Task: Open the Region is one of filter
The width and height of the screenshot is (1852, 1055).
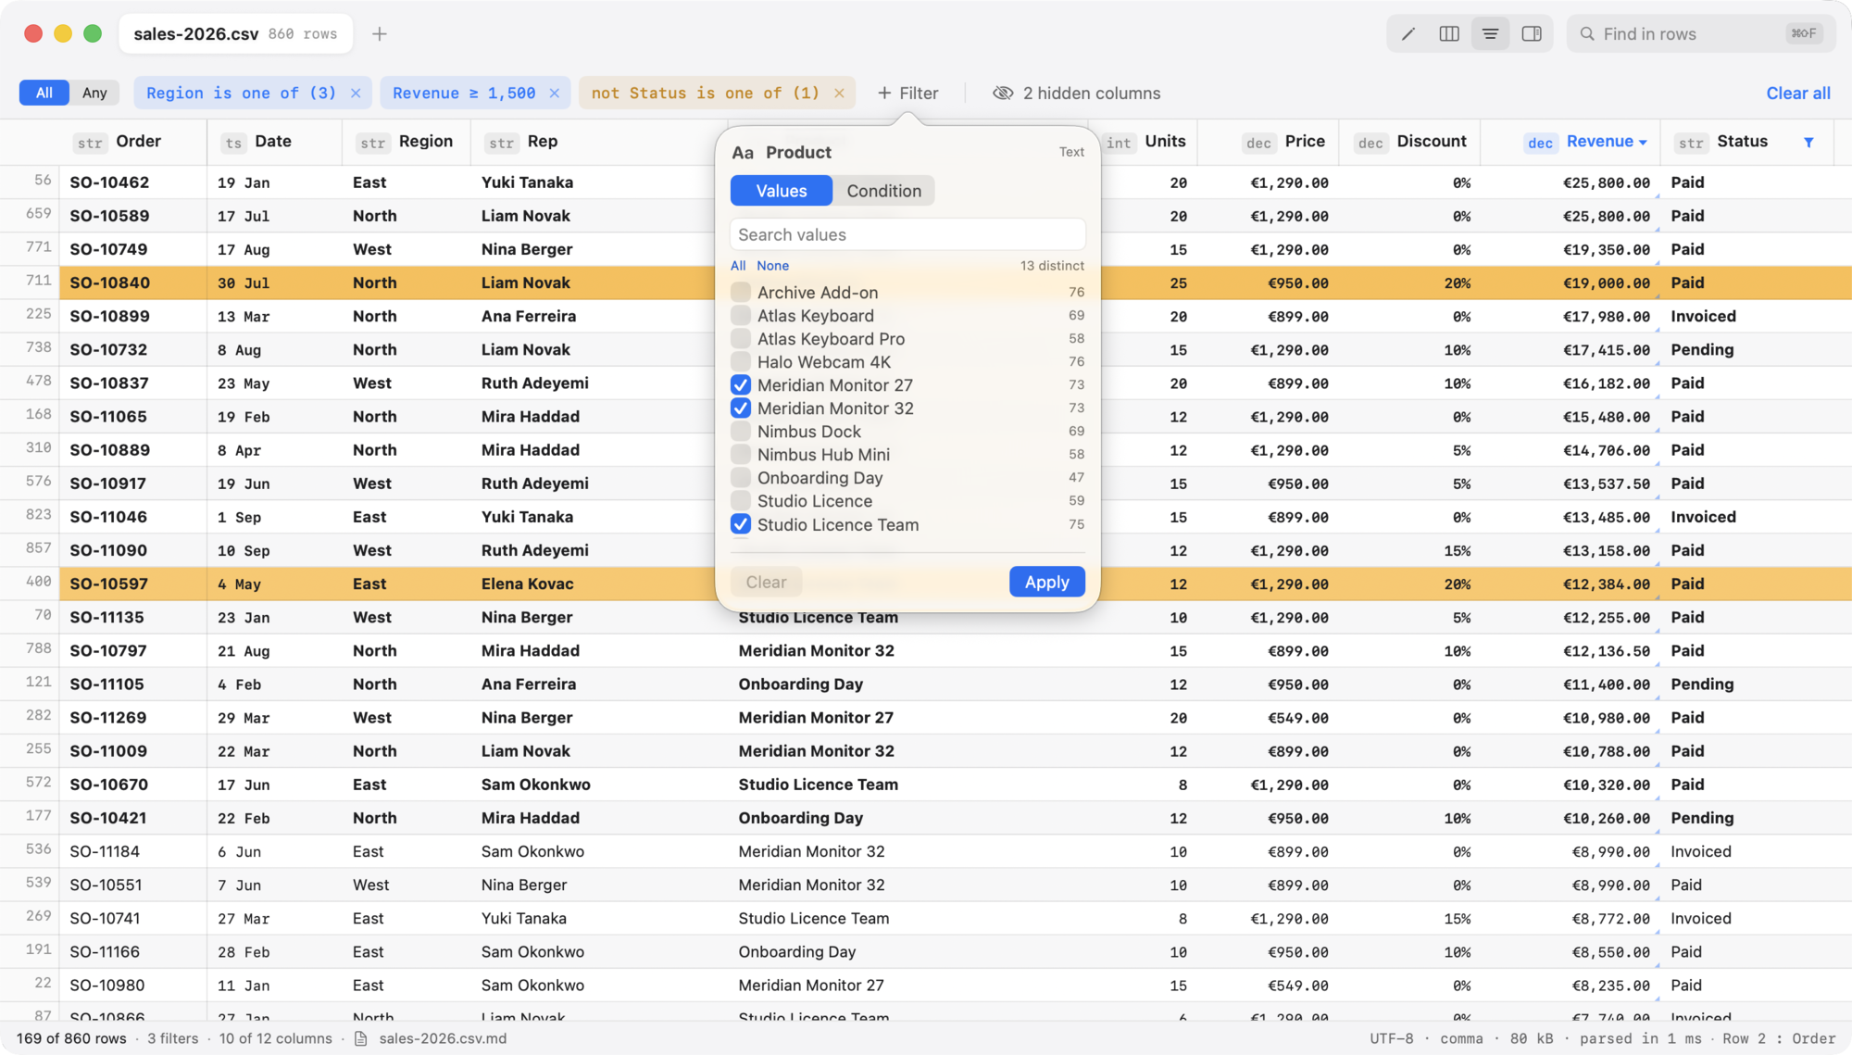Action: click(241, 93)
